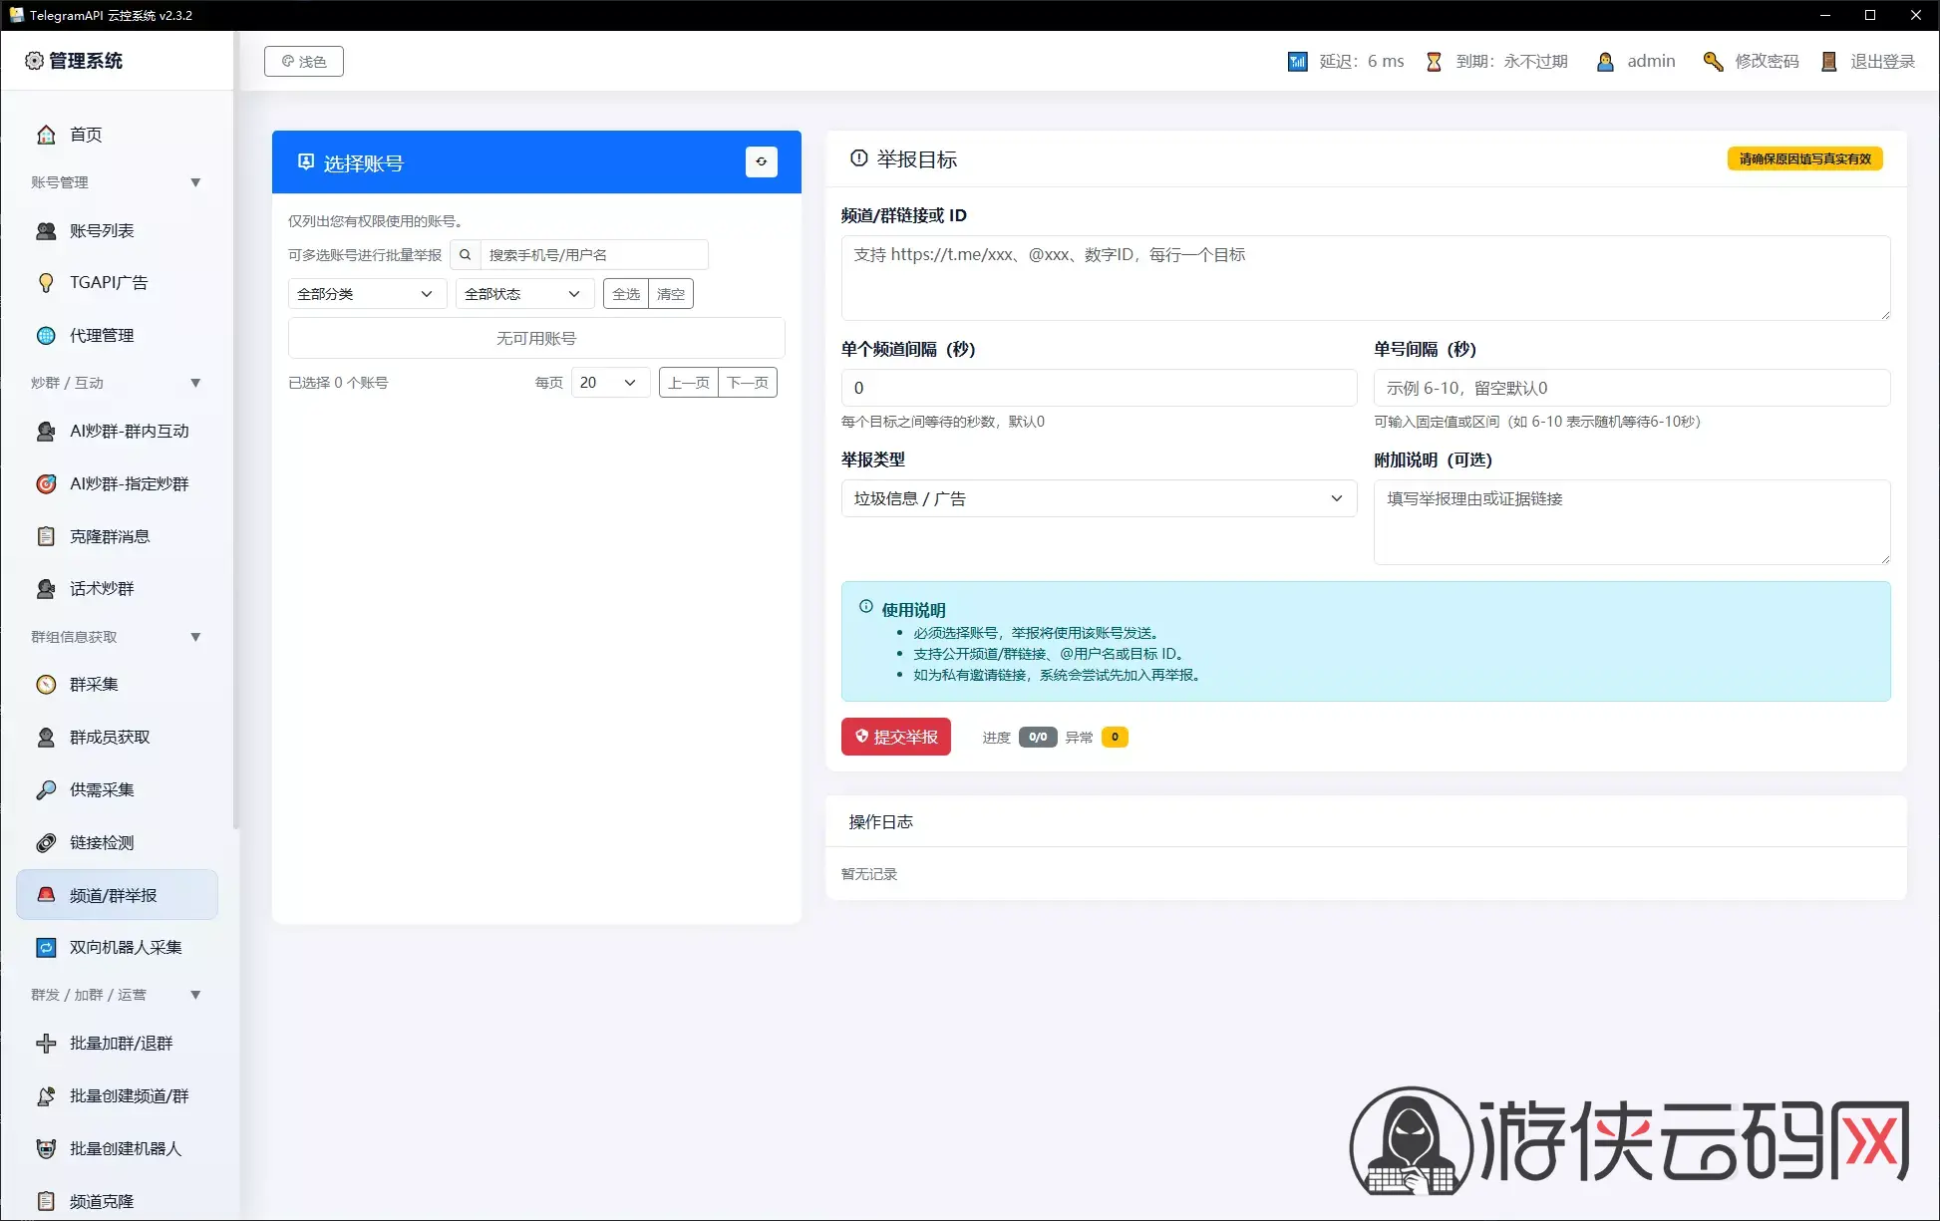Click the refresh icon in 选择账号 header
This screenshot has width=1940, height=1221.
coord(762,161)
